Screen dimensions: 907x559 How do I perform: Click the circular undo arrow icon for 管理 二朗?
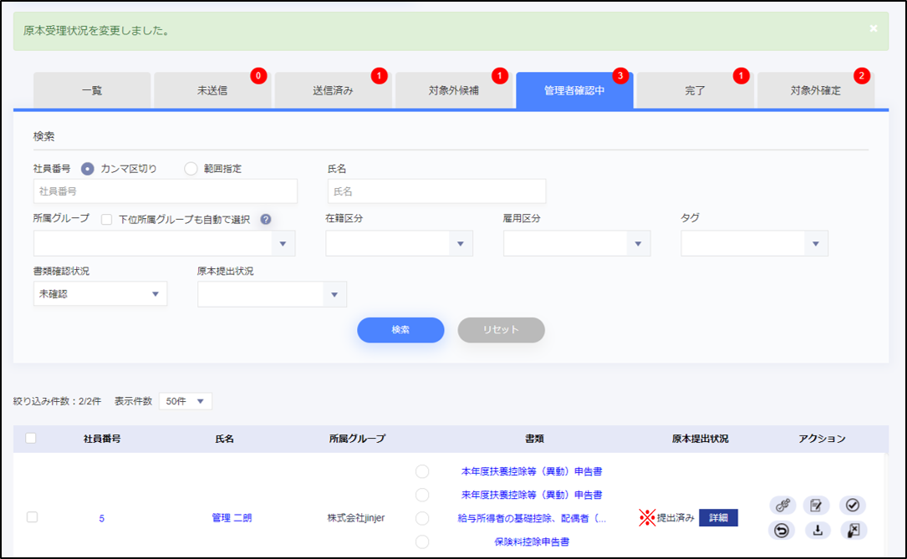pos(782,530)
